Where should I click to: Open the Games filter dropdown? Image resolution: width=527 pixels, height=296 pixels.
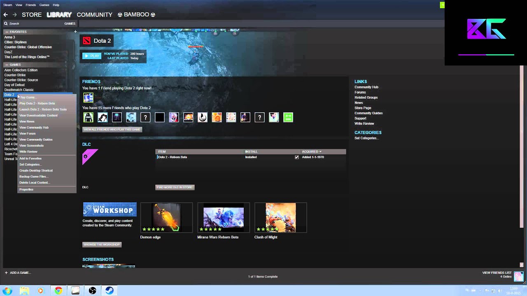click(70, 23)
